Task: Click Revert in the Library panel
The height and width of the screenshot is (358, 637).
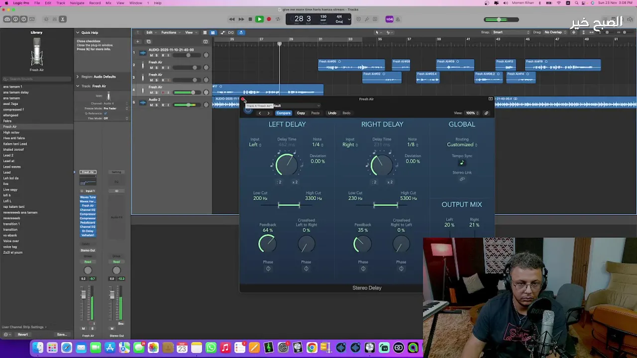Action: click(x=23, y=335)
